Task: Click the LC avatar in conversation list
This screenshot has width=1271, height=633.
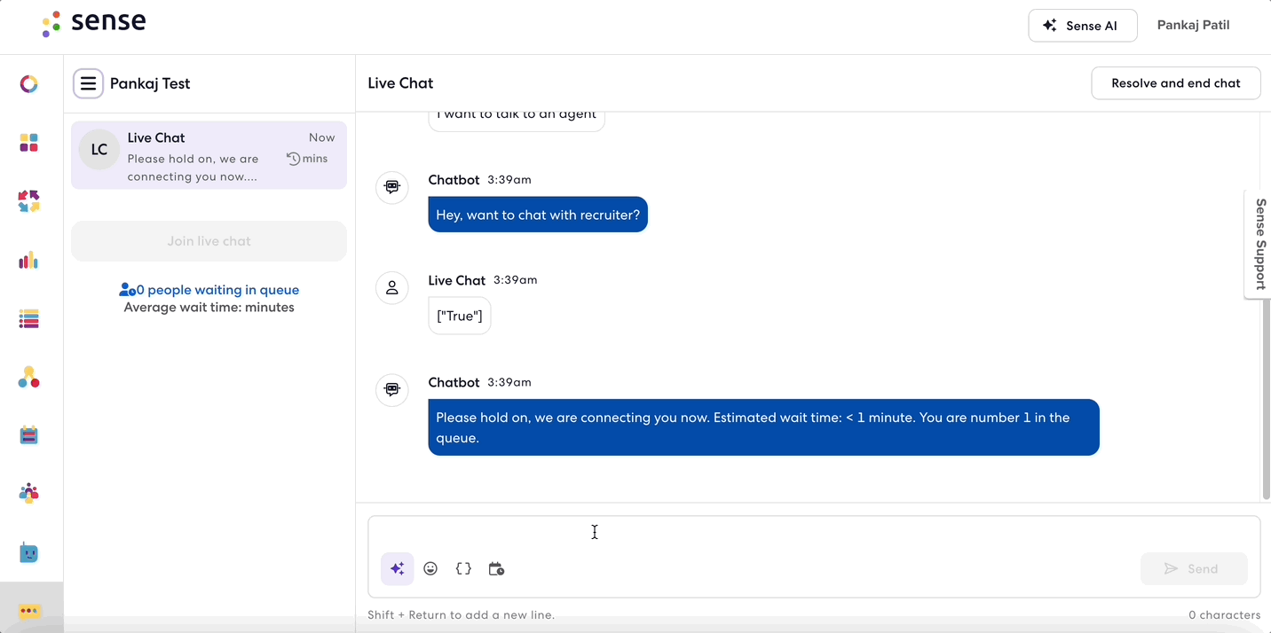Action: tap(99, 150)
